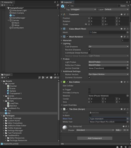Image resolution: width=131 pixels, height=148 pixels.
Task: Toggle Receive Shadows checkbox
Action: click(89, 49)
